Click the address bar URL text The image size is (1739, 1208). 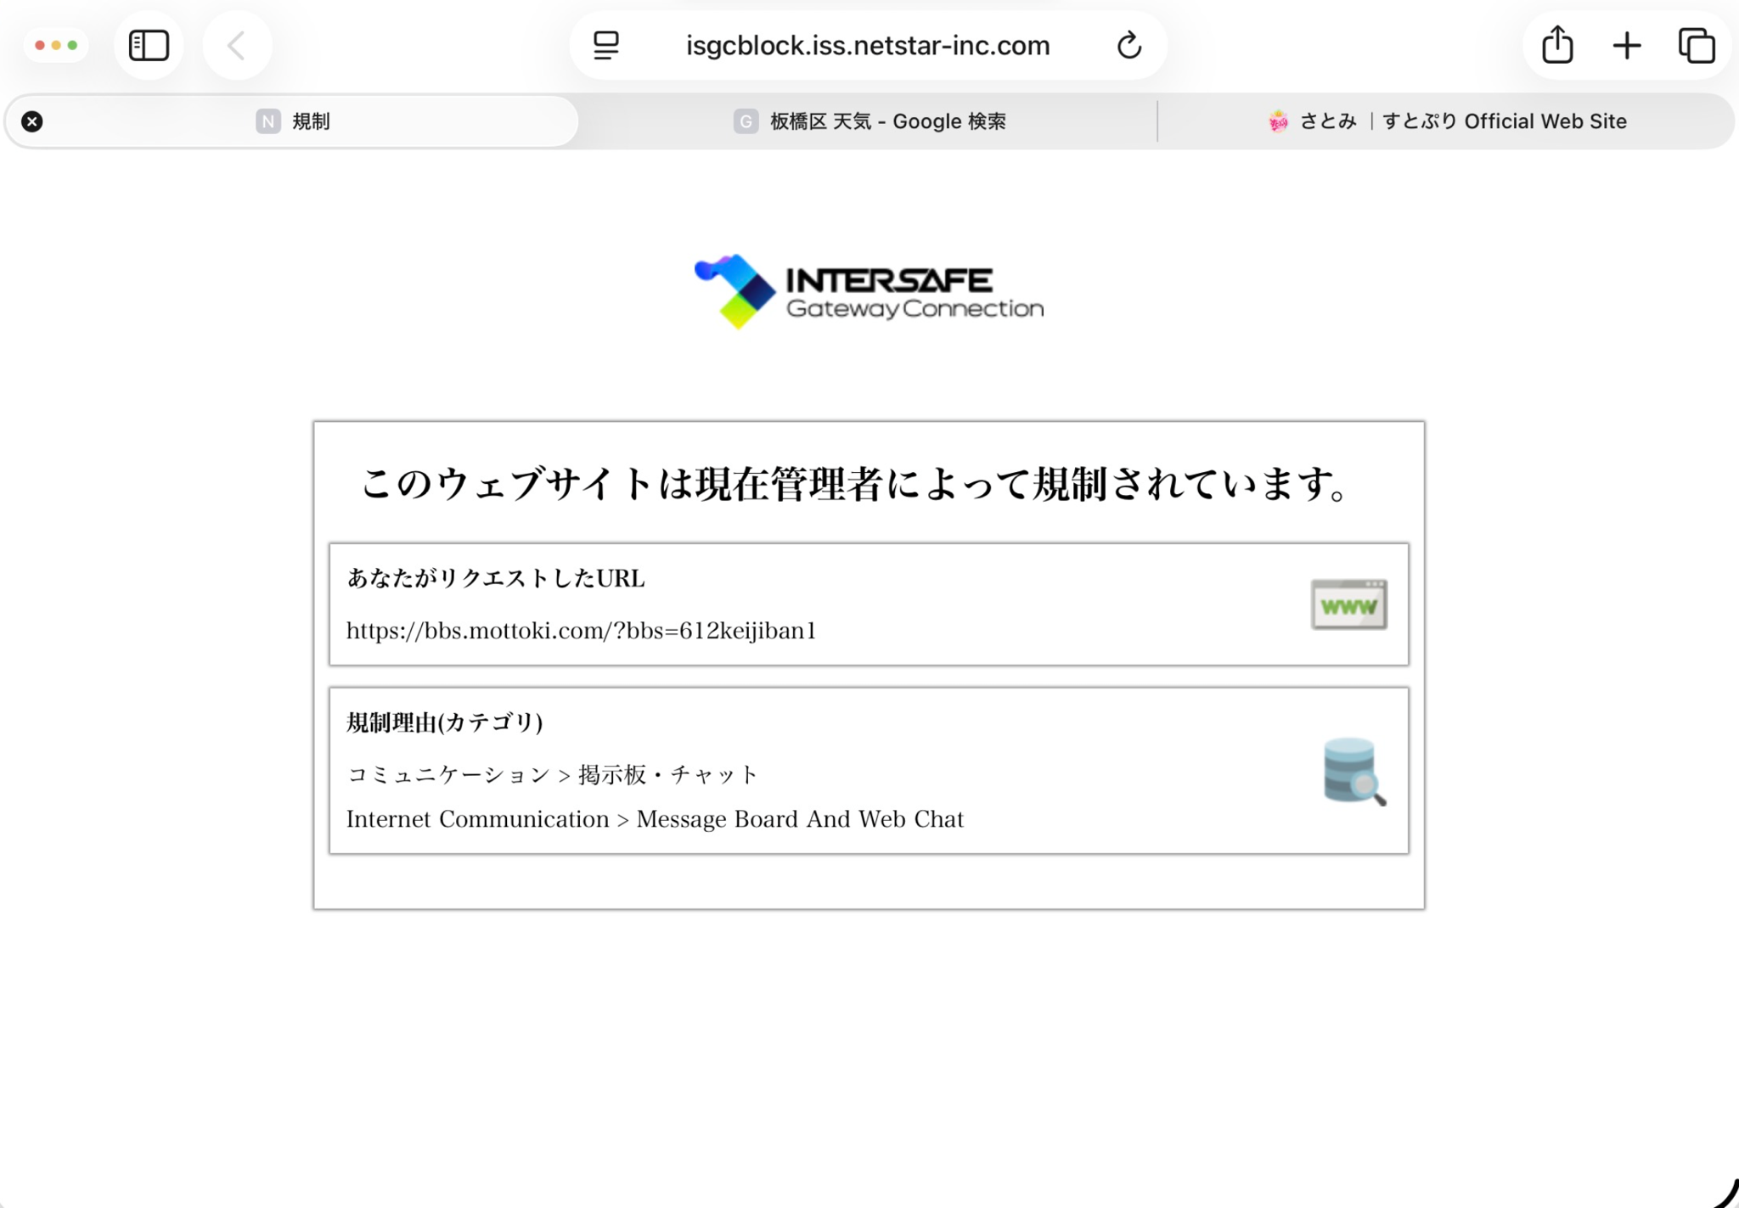click(x=866, y=45)
